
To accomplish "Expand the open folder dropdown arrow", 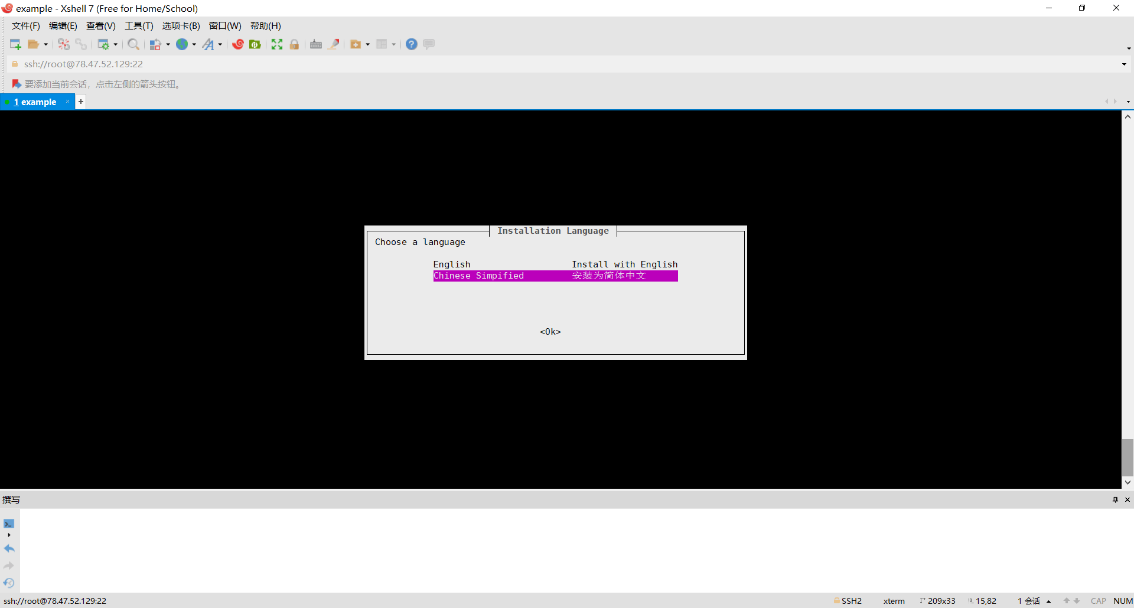I will pos(46,44).
